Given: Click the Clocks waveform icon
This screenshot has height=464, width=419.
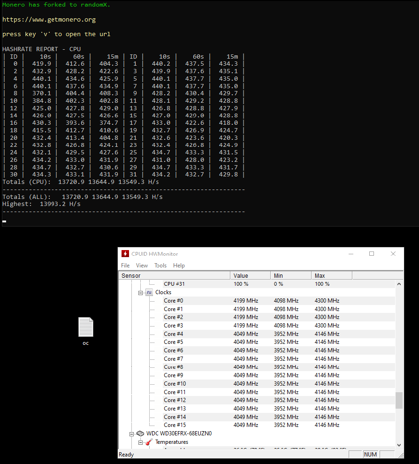Looking at the screenshot, I should [x=149, y=292].
